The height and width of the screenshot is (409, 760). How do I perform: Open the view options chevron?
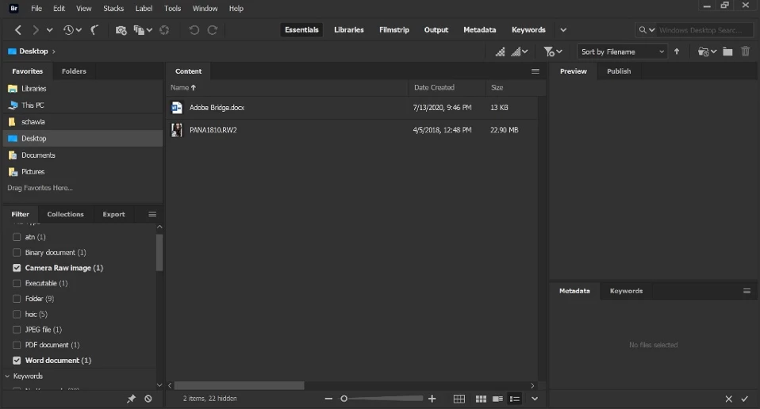click(534, 399)
